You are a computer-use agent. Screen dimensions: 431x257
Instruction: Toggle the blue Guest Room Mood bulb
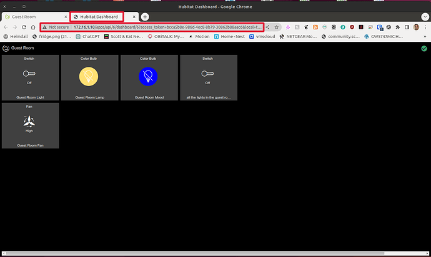click(148, 75)
